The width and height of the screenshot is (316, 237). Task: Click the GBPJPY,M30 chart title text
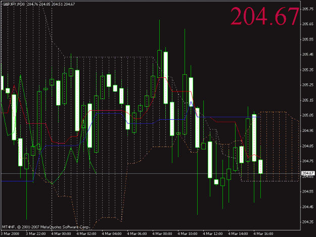tap(14, 4)
